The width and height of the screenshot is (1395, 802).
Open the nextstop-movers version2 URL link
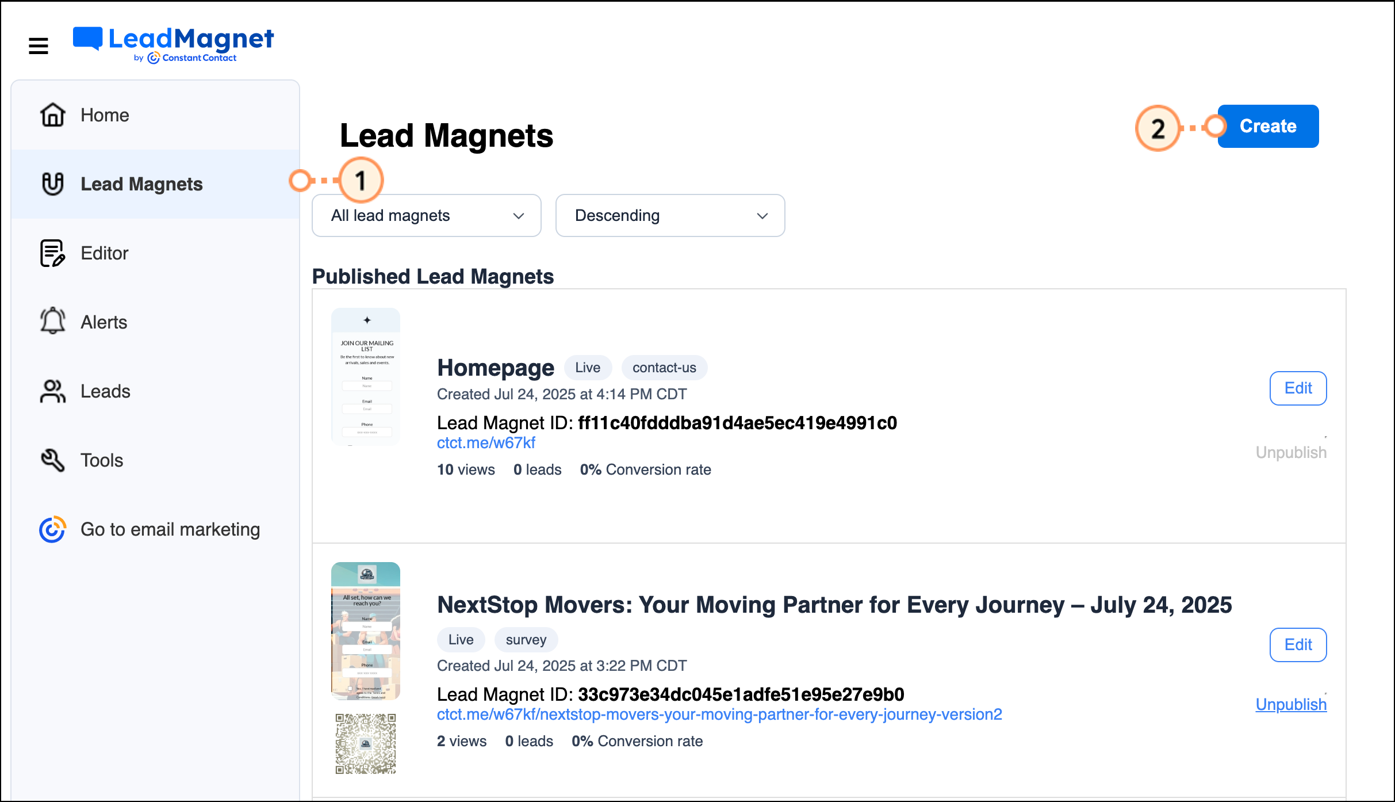(719, 715)
